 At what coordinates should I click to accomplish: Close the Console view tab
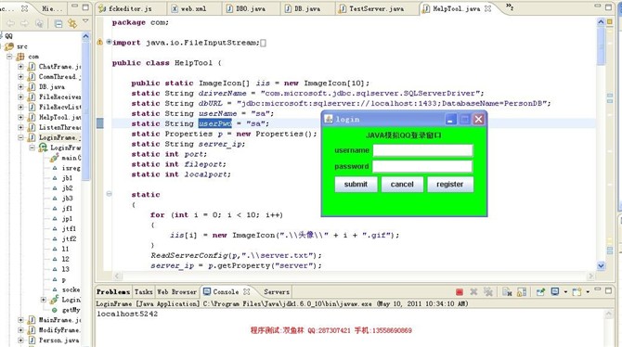coord(246,291)
